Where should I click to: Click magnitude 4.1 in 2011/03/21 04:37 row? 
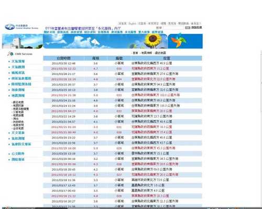[x=95, y=122]
